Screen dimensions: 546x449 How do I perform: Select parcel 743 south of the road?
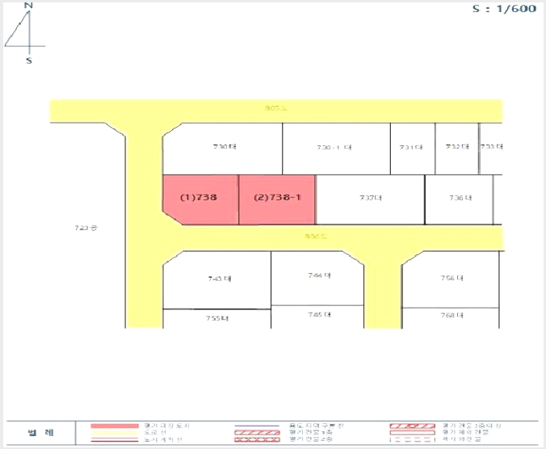tap(217, 280)
